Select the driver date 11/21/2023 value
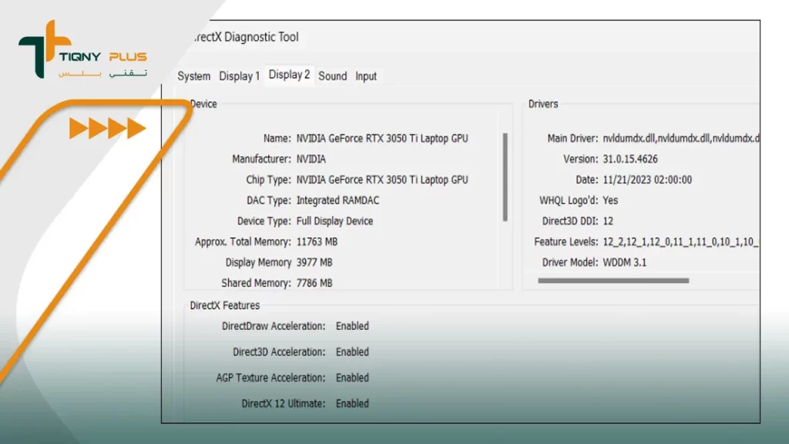789x444 pixels. tap(646, 180)
